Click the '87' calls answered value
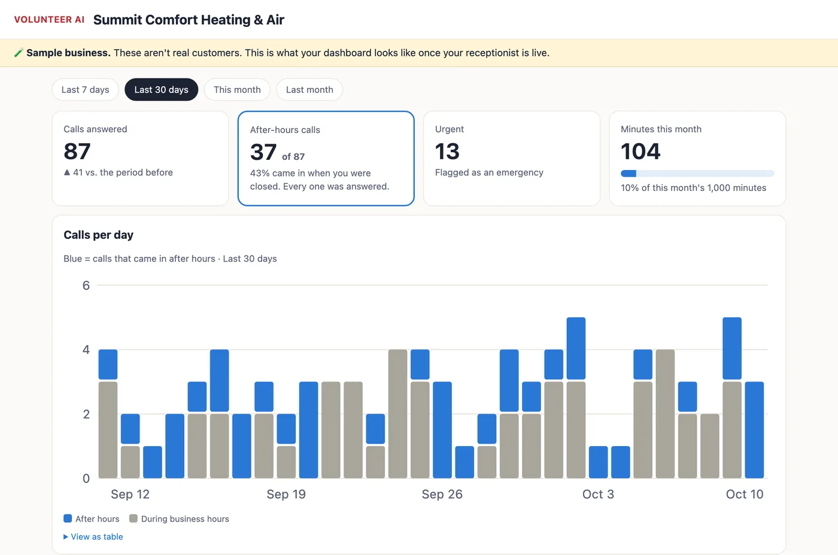 [77, 151]
